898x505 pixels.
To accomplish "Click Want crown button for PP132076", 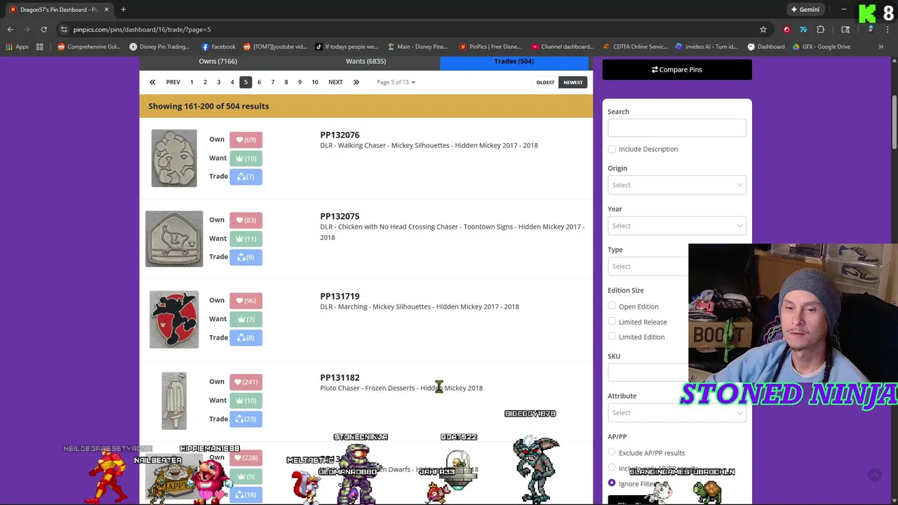I will (246, 158).
